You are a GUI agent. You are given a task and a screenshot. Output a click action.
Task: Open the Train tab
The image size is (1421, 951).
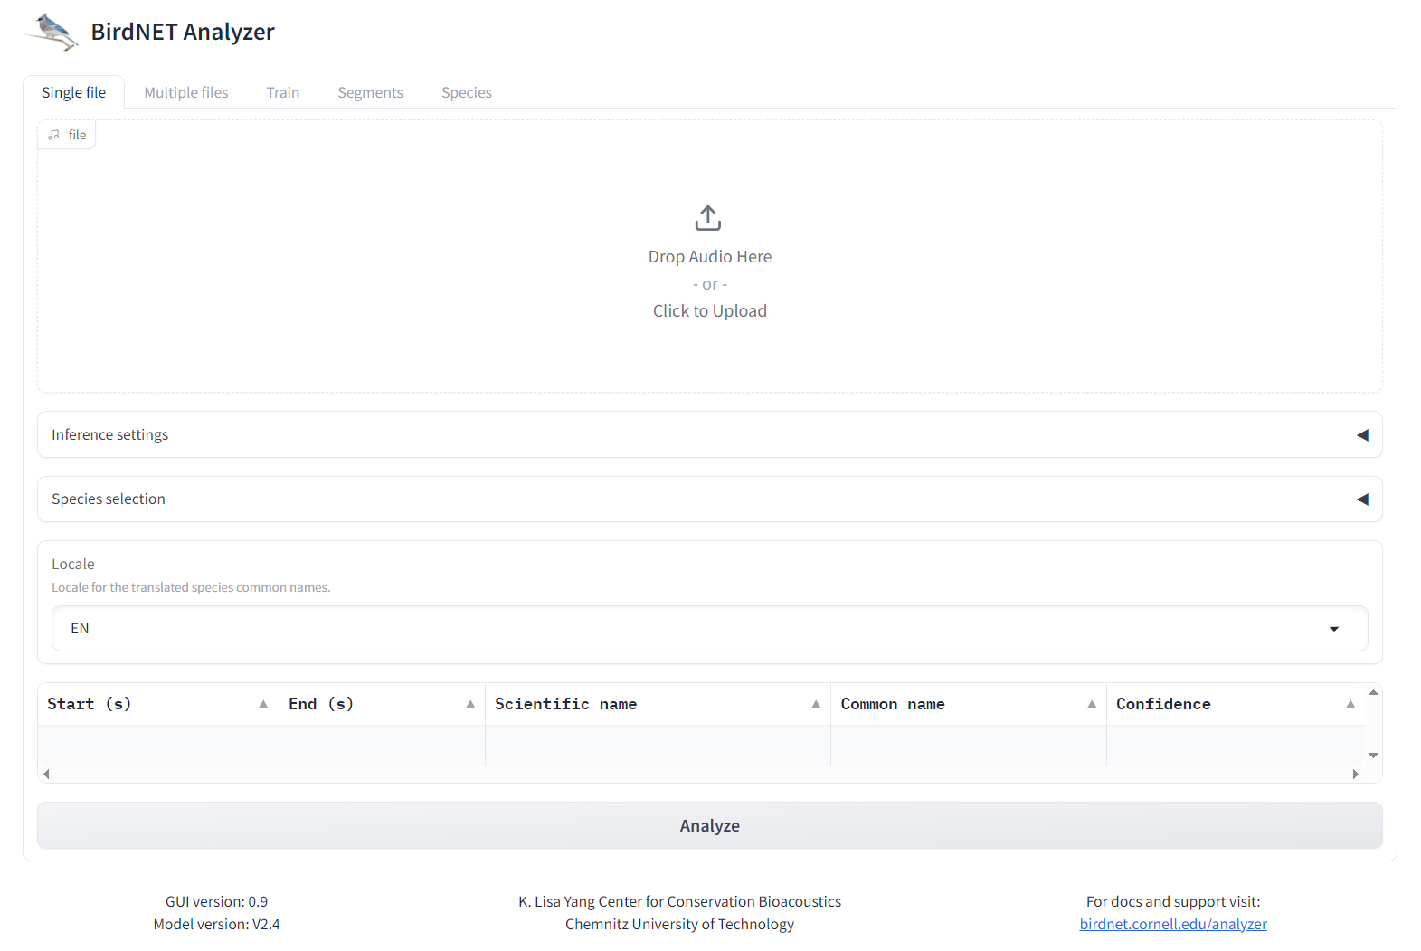coord(283,92)
